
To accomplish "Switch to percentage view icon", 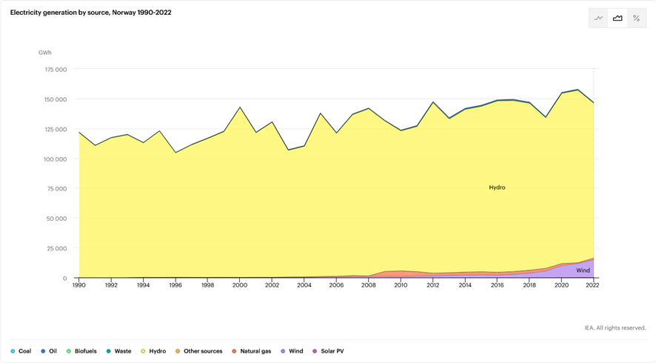I will [x=636, y=19].
